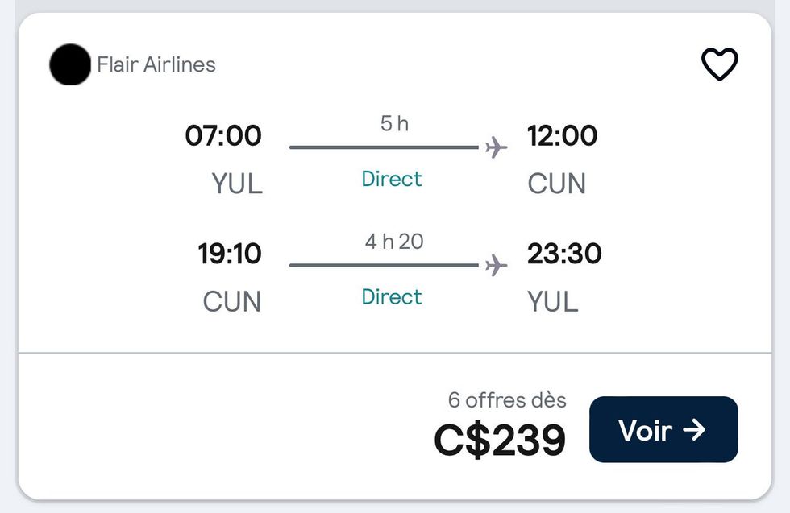
Task: Click the 4 h 20 duration label
Action: click(x=393, y=241)
